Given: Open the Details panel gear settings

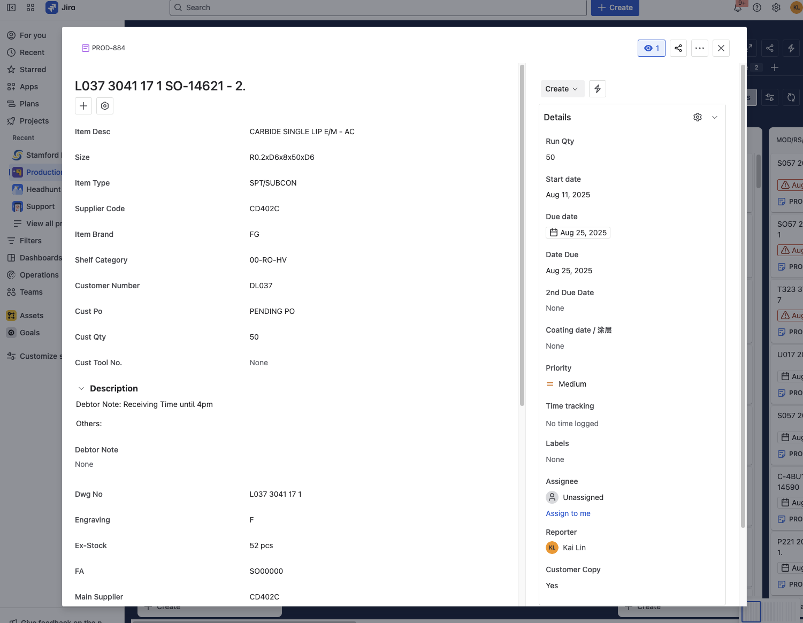Looking at the screenshot, I should tap(698, 117).
